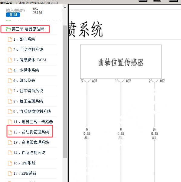181x182 pixels.
Task: Open 13、变速器管理系统 document
Action: [31, 143]
